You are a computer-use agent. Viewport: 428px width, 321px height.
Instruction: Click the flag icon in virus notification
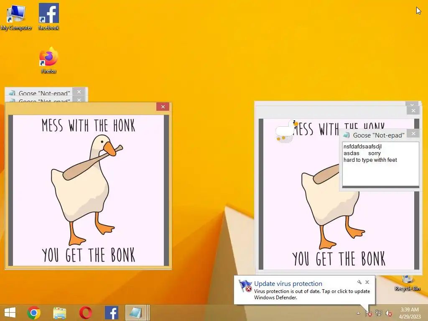coord(245,286)
